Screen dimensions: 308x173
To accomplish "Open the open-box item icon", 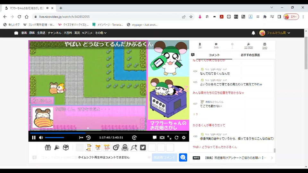I will pos(66,147).
